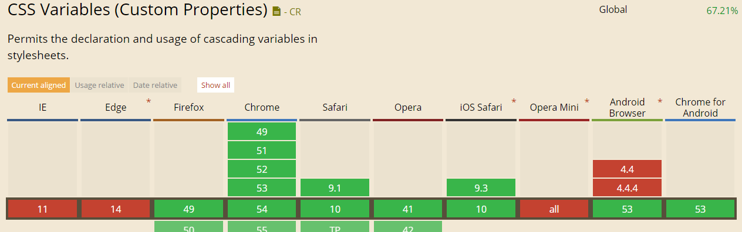Click the asterisk note beside iOS Safari
The height and width of the screenshot is (232, 742).
point(514,102)
